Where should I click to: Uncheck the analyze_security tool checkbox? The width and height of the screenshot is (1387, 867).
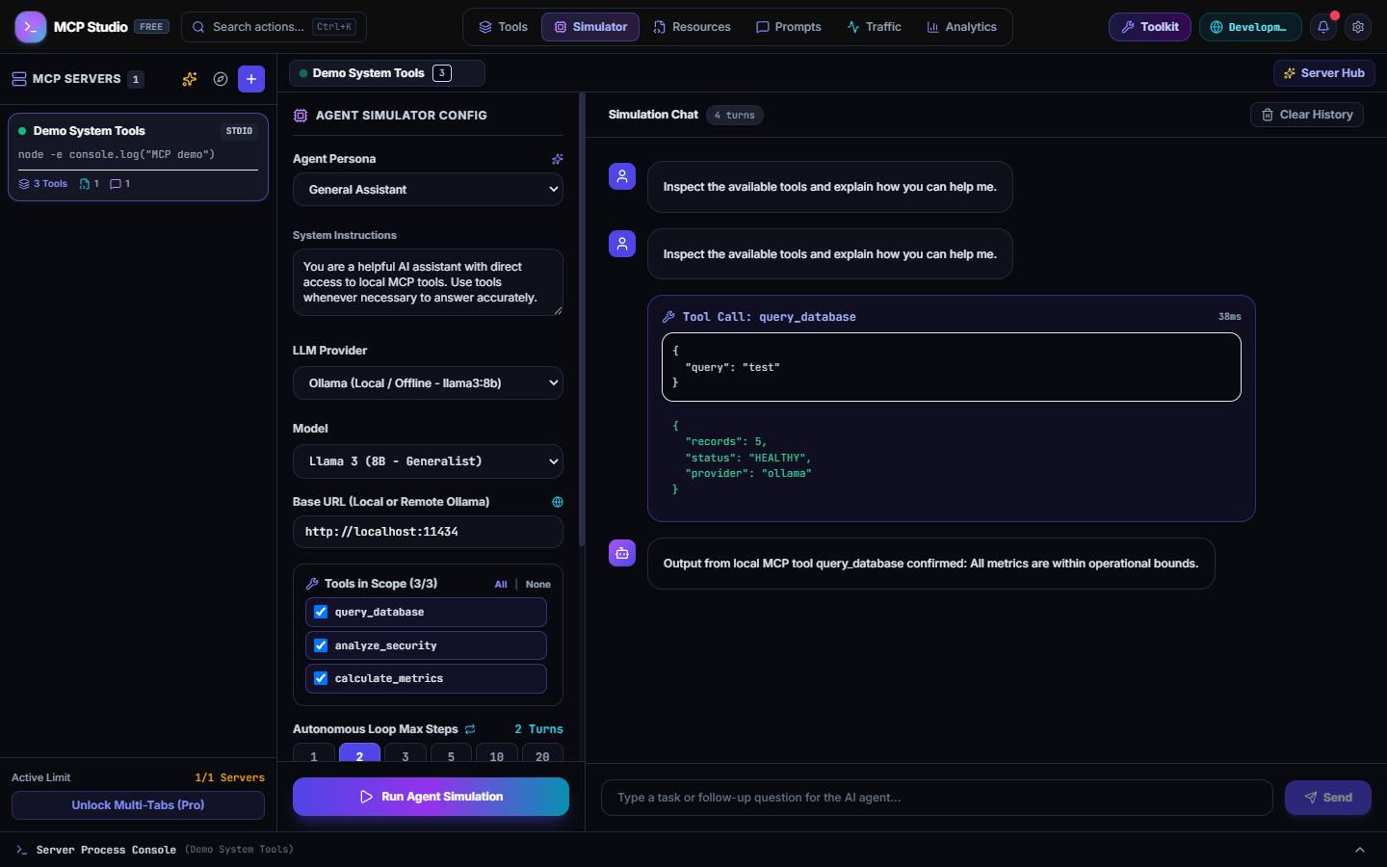[x=321, y=645]
